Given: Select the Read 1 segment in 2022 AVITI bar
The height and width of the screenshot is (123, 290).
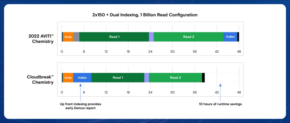Looking at the screenshot, I should coord(114,37).
